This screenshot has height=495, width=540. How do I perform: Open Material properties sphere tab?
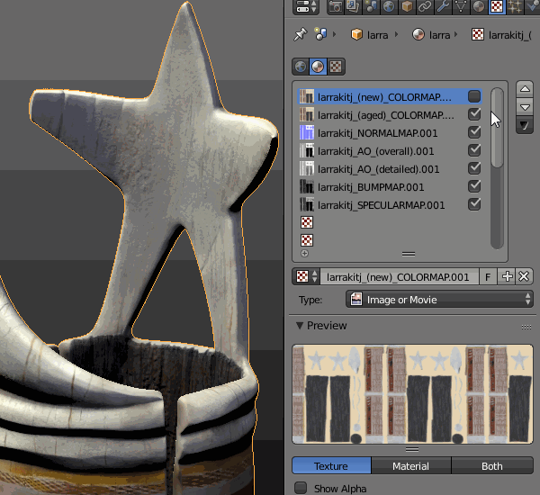pos(479,7)
